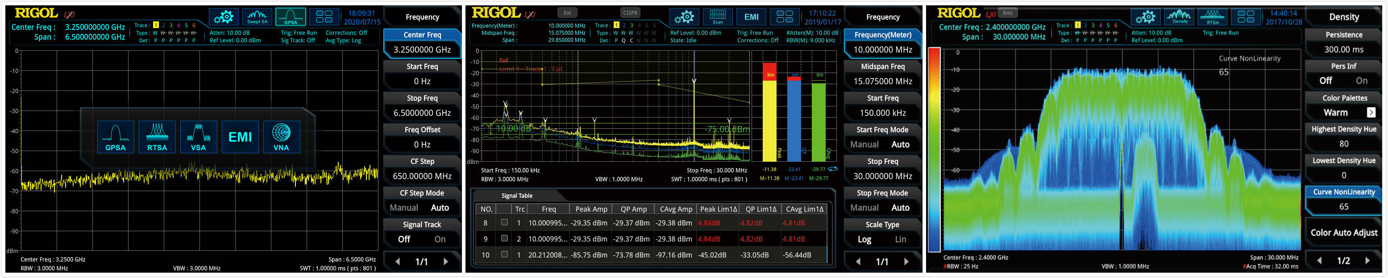Viewport: 1388px width, 278px height.
Task: Select trace 3 in the EMI screen trace bar
Action: (x=632, y=25)
